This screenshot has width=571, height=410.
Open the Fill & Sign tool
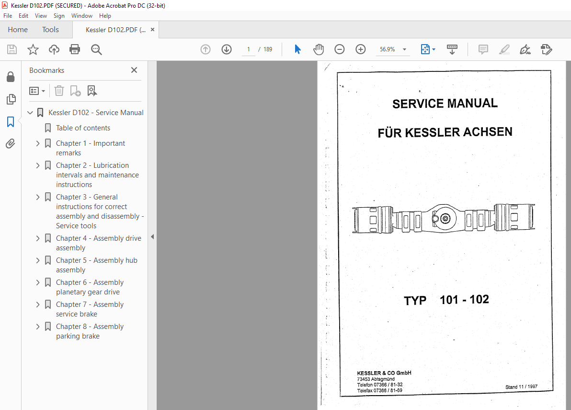546,49
